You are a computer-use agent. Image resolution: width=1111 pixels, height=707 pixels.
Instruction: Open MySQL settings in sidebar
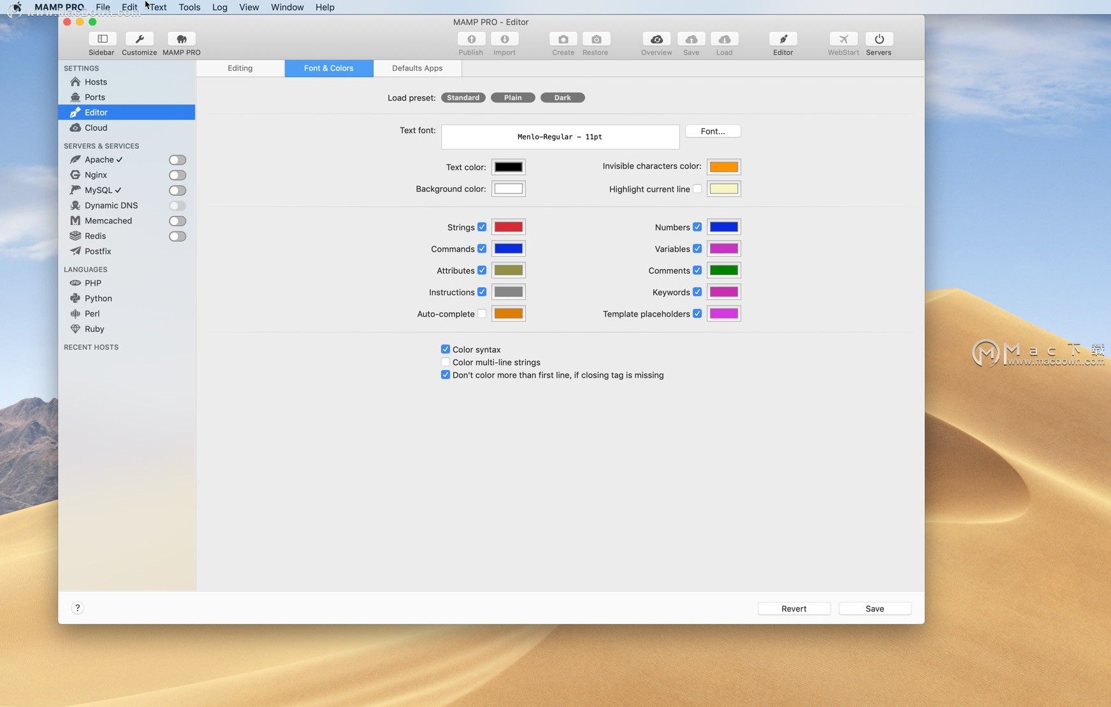pyautogui.click(x=99, y=190)
